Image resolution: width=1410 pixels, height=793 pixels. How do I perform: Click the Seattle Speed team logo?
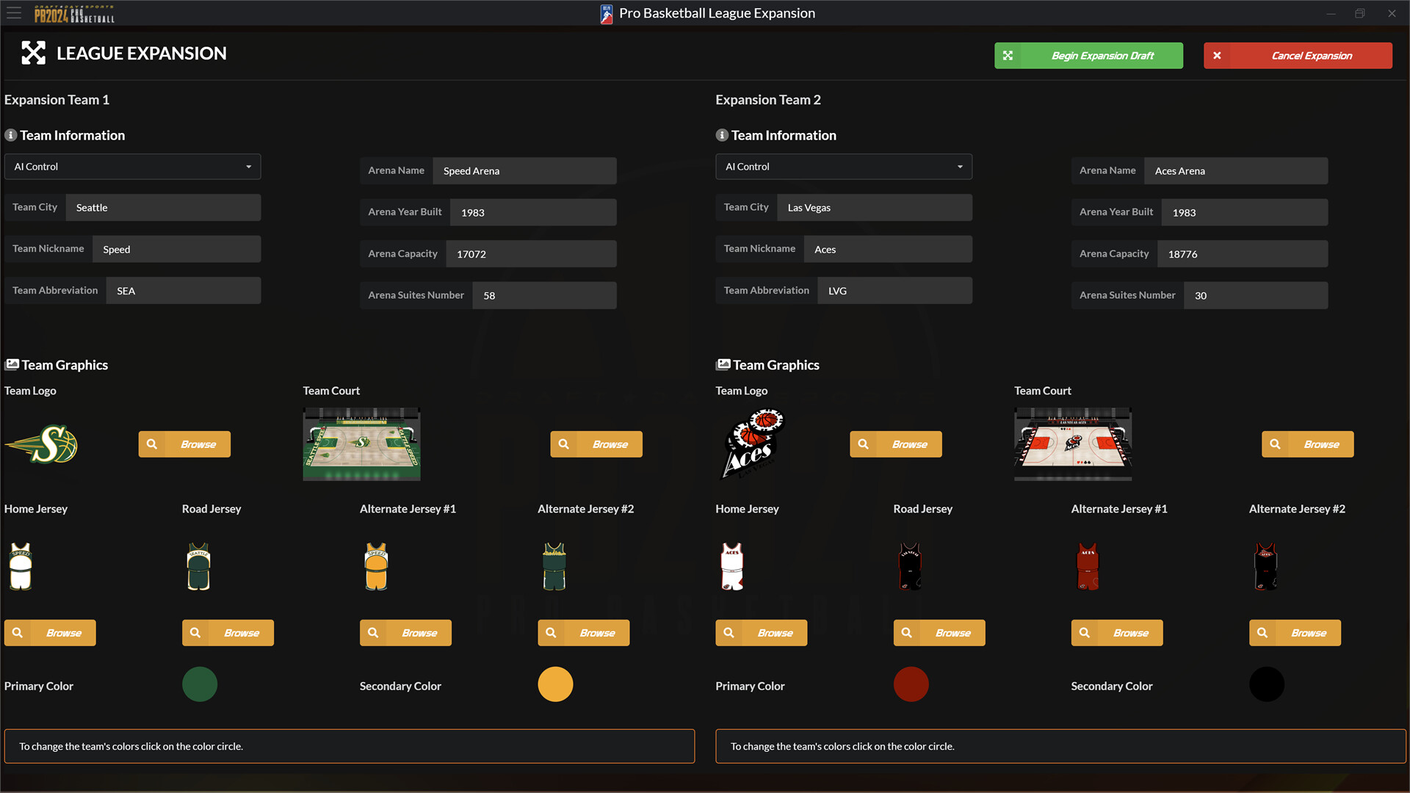(x=42, y=444)
